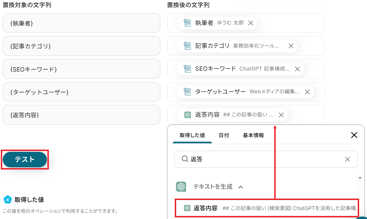Collapse the テキストを生成 section

240,187
